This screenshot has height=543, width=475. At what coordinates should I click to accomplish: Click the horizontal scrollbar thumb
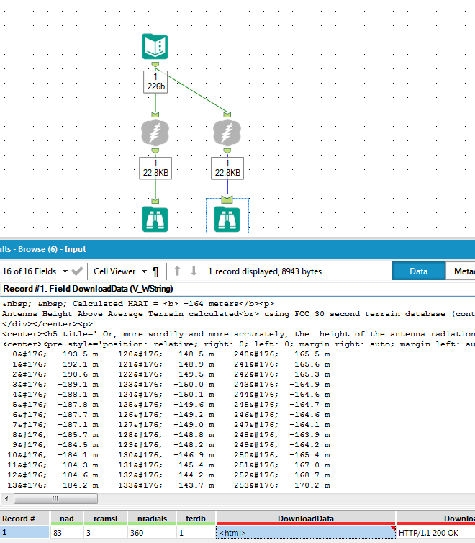coord(55,498)
